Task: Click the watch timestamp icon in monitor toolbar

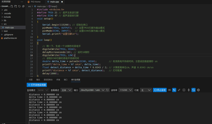Action: click(189, 90)
